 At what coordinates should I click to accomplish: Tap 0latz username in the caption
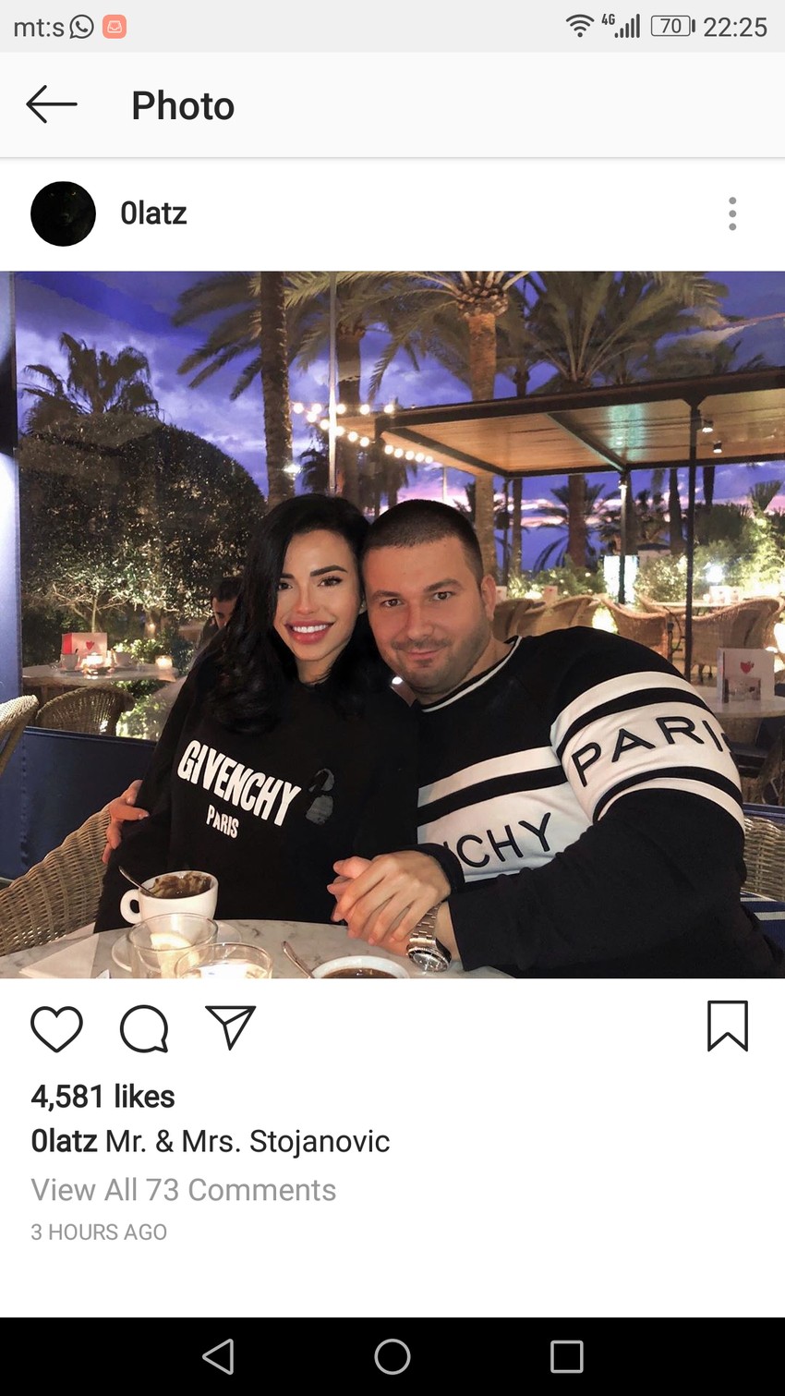[x=64, y=1141]
